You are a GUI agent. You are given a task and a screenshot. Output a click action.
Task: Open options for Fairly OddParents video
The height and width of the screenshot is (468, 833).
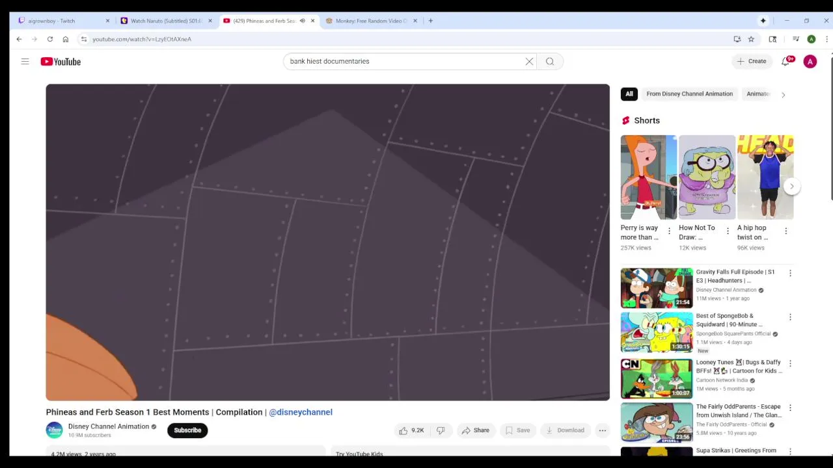tap(790, 408)
